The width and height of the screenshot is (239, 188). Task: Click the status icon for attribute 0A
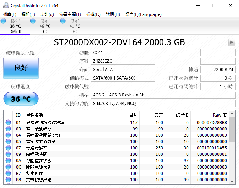8,160
